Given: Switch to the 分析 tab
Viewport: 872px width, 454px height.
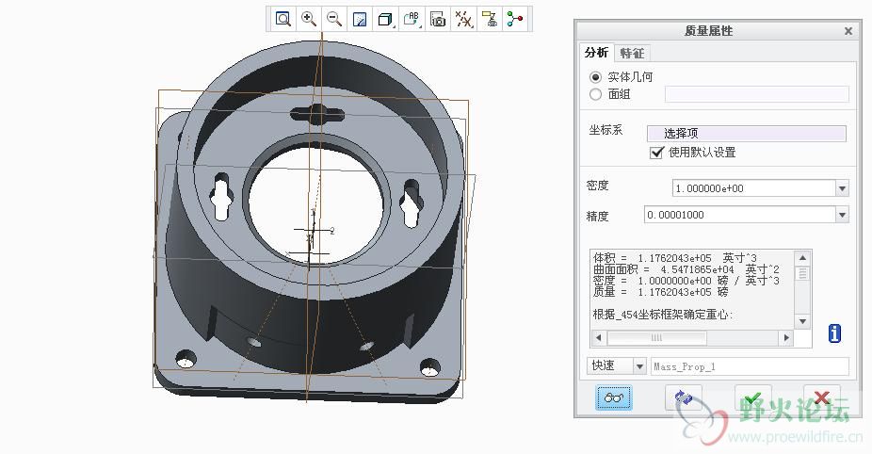Looking at the screenshot, I should pos(596,53).
